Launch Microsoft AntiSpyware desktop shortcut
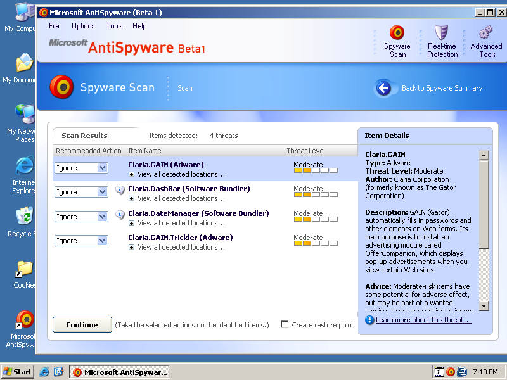The width and height of the screenshot is (507, 380). (x=25, y=320)
